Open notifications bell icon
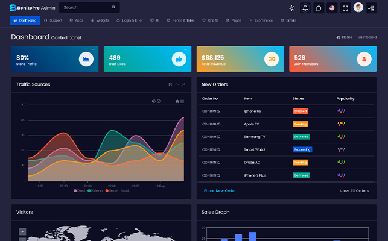Viewport: 388px width, 241px height. click(x=305, y=8)
